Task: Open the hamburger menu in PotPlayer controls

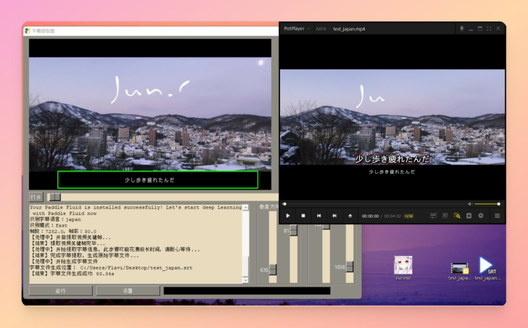Action: [x=497, y=216]
